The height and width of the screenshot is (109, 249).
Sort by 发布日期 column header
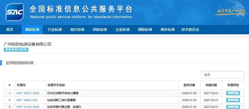coord(189,85)
